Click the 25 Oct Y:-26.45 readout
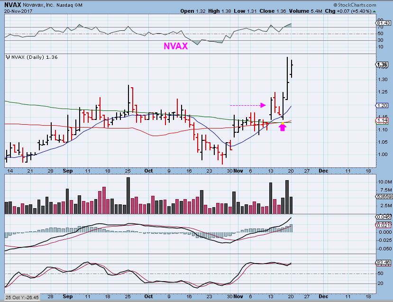This screenshot has height=302, width=393. pos(22,297)
